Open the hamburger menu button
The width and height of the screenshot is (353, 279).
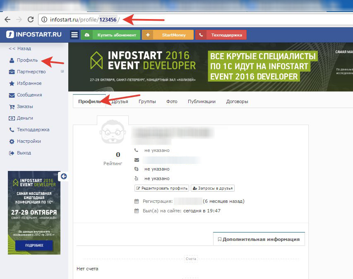[74, 35]
